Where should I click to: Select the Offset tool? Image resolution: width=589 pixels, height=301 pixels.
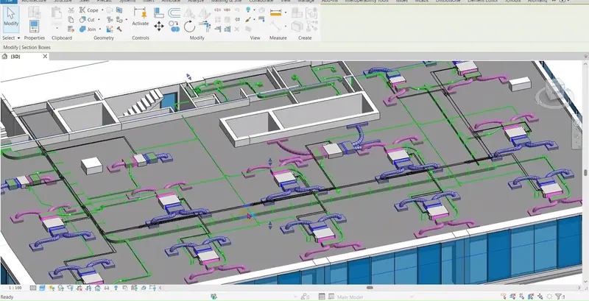[174, 13]
